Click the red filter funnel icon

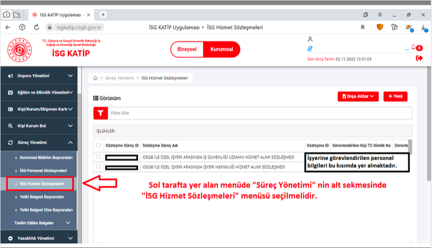pyautogui.click(x=101, y=113)
